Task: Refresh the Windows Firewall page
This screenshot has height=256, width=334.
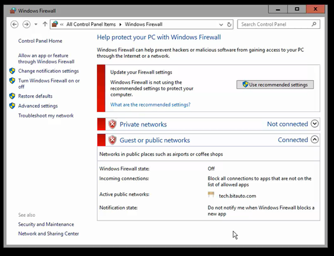Action: coord(229,25)
